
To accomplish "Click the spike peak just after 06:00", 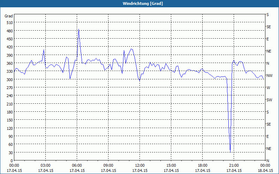I will (79, 29).
